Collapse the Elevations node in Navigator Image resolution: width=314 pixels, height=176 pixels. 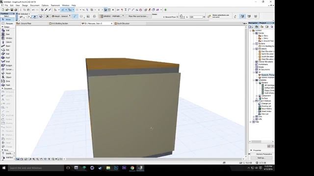tap(254, 49)
